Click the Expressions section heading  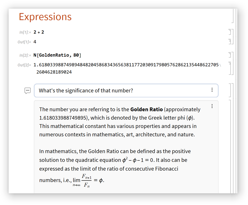pyautogui.click(x=45, y=17)
